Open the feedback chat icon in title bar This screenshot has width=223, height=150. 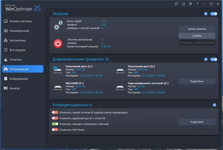(x=176, y=4)
